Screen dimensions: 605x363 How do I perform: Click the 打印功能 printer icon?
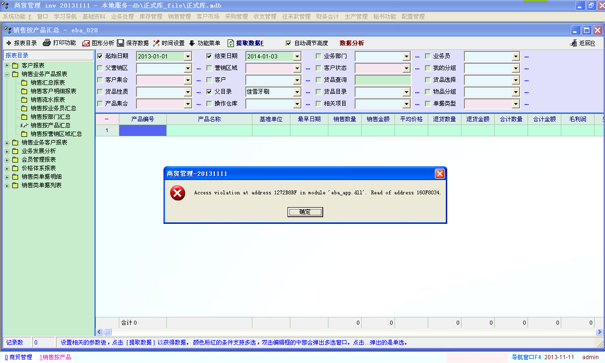(47, 43)
